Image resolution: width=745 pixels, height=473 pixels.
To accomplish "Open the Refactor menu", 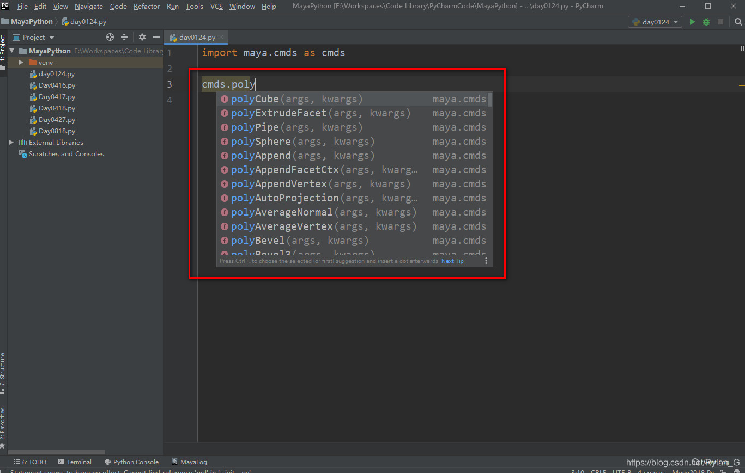I will coord(147,7).
